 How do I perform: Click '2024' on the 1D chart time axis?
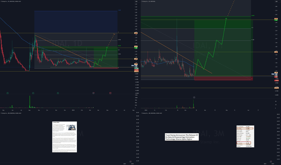point(73,110)
